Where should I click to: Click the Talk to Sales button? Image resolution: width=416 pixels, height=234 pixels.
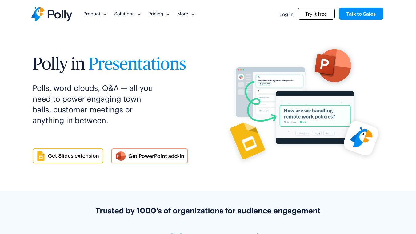(361, 14)
